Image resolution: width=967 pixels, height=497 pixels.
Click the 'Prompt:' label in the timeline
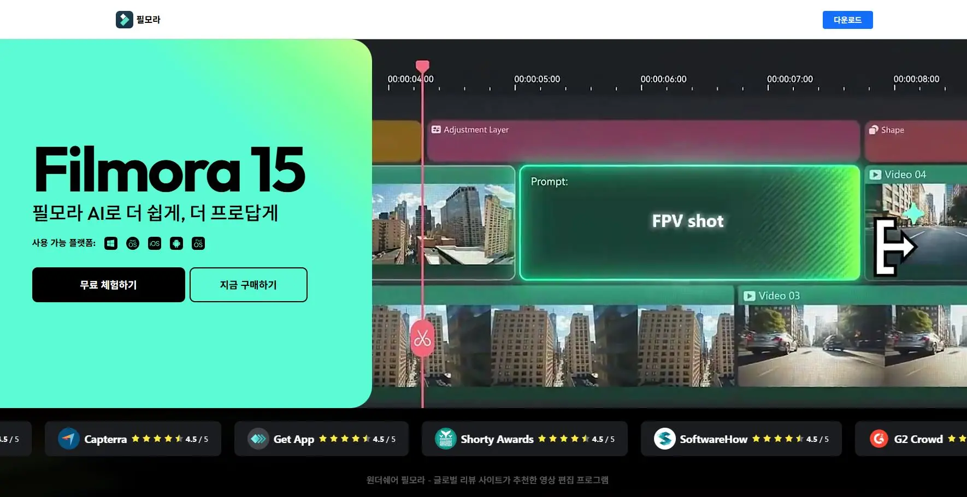550,181
